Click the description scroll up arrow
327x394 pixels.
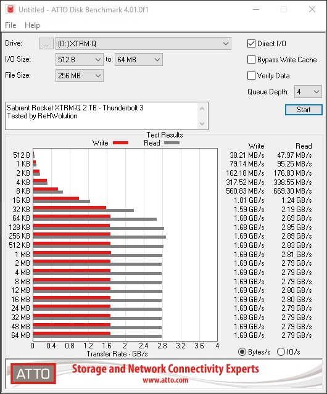click(202, 109)
